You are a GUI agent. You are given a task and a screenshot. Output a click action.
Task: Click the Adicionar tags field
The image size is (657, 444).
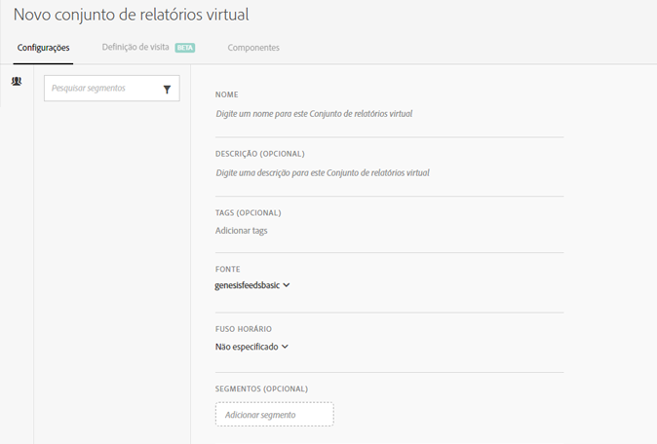coord(389,231)
